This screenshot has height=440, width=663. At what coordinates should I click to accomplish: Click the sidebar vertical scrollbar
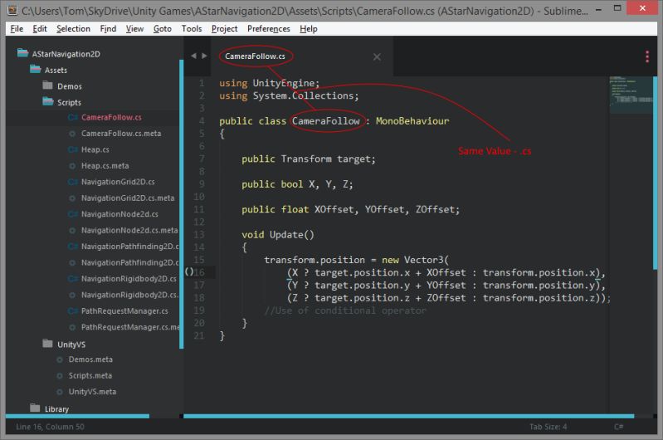(182, 204)
